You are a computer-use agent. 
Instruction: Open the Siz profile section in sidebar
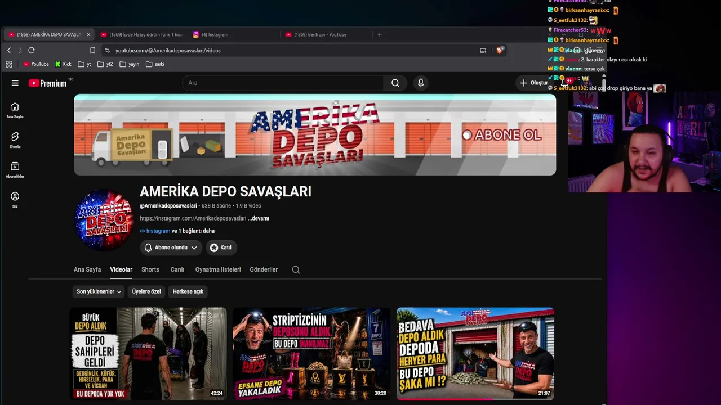(x=15, y=200)
